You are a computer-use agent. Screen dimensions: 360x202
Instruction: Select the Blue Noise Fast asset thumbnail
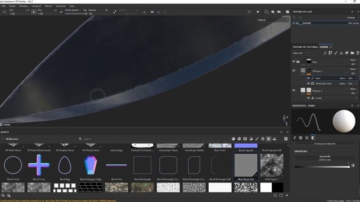tap(246, 165)
